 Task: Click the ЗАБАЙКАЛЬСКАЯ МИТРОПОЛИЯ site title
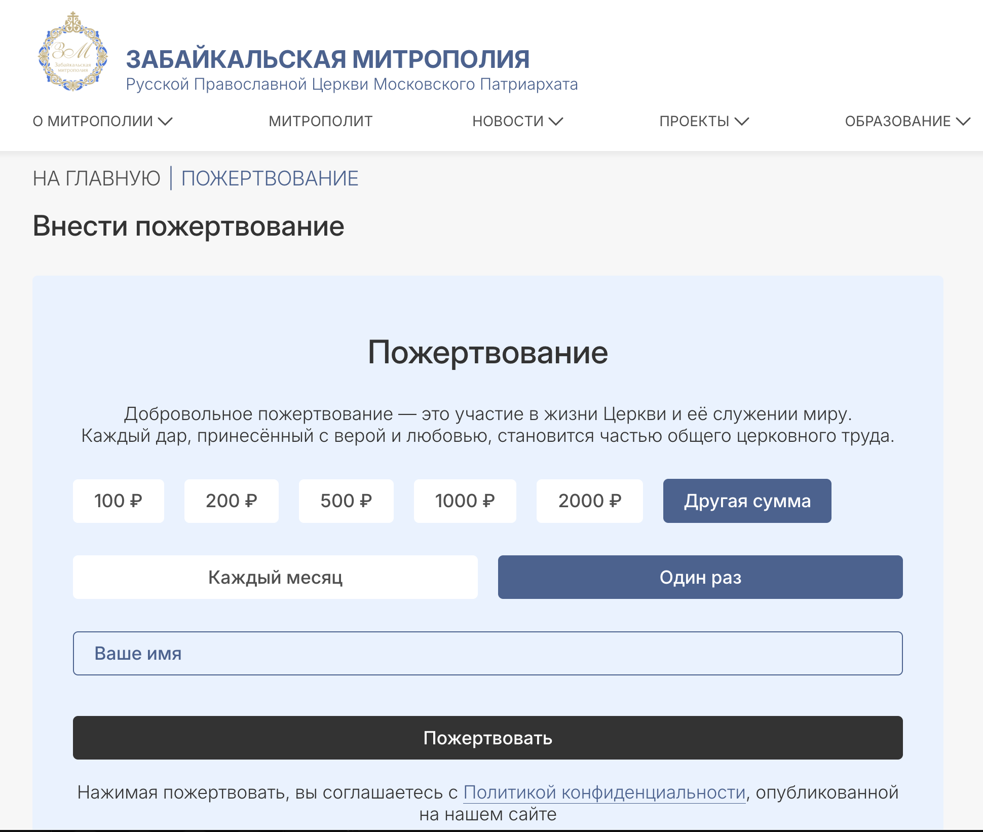point(327,59)
